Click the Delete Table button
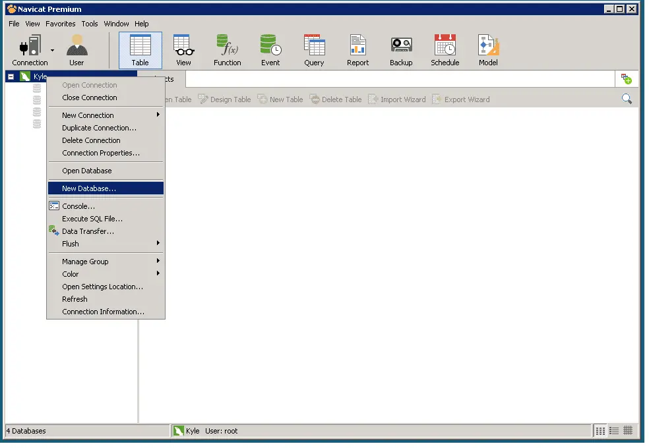The width and height of the screenshot is (649, 448). pyautogui.click(x=336, y=99)
